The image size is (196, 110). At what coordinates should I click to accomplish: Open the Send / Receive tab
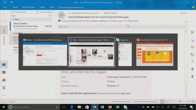(x=28, y=7)
